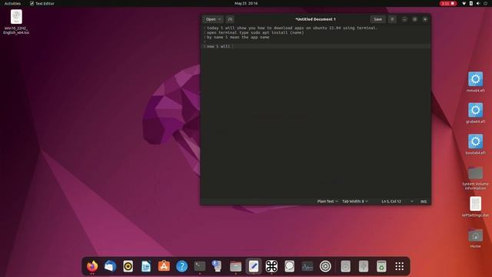Open the Files folder icon in dock
The width and height of the screenshot is (492, 277).
point(235,266)
